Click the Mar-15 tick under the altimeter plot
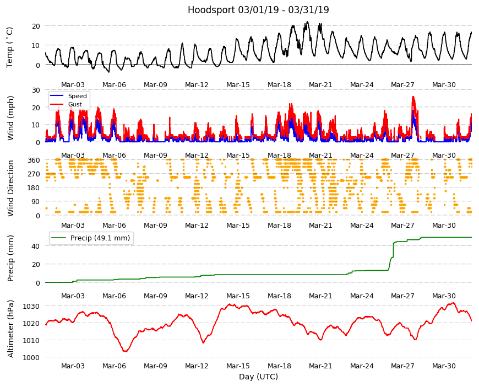 click(238, 366)
